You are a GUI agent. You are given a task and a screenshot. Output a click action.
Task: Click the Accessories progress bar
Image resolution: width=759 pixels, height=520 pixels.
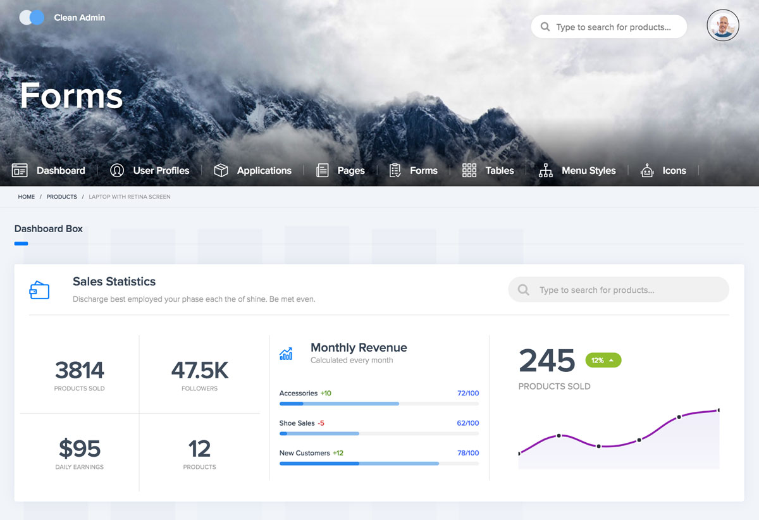point(378,404)
